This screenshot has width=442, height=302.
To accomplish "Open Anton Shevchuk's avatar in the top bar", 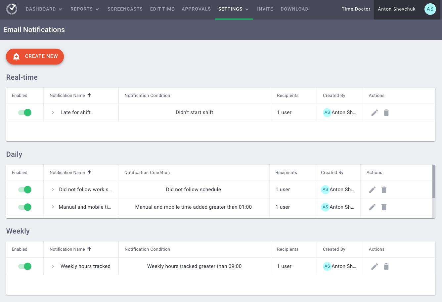I will point(430,9).
